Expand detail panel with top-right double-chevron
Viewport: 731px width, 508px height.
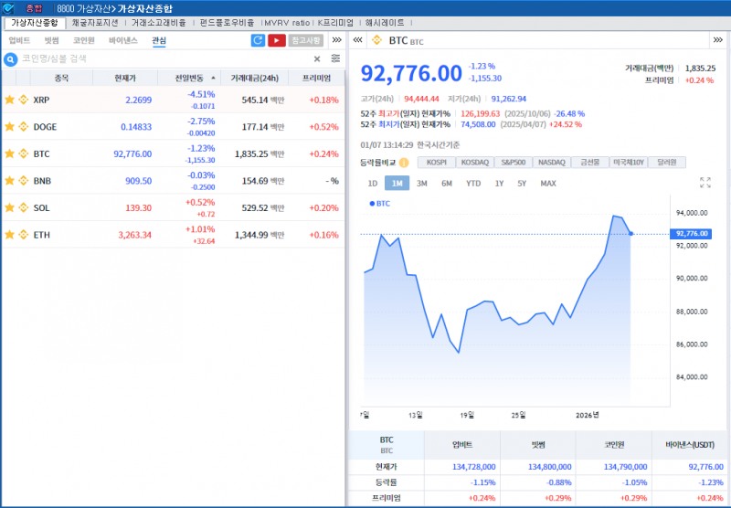click(718, 40)
